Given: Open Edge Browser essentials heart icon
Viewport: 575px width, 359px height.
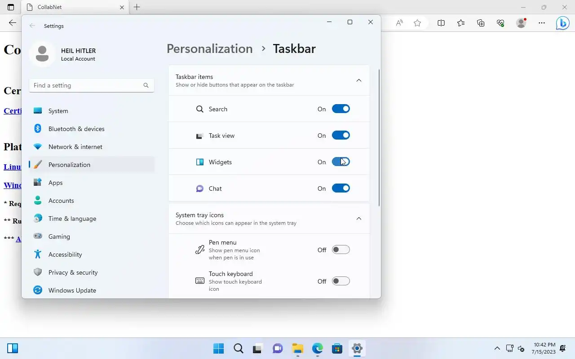Looking at the screenshot, I should (x=500, y=23).
